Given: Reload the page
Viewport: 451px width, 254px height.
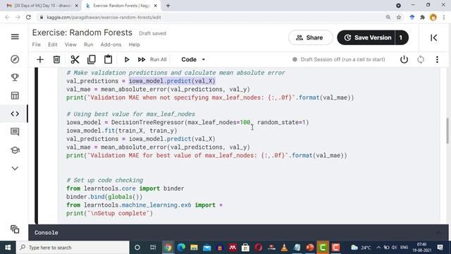Looking at the screenshot, I should coord(28,17).
